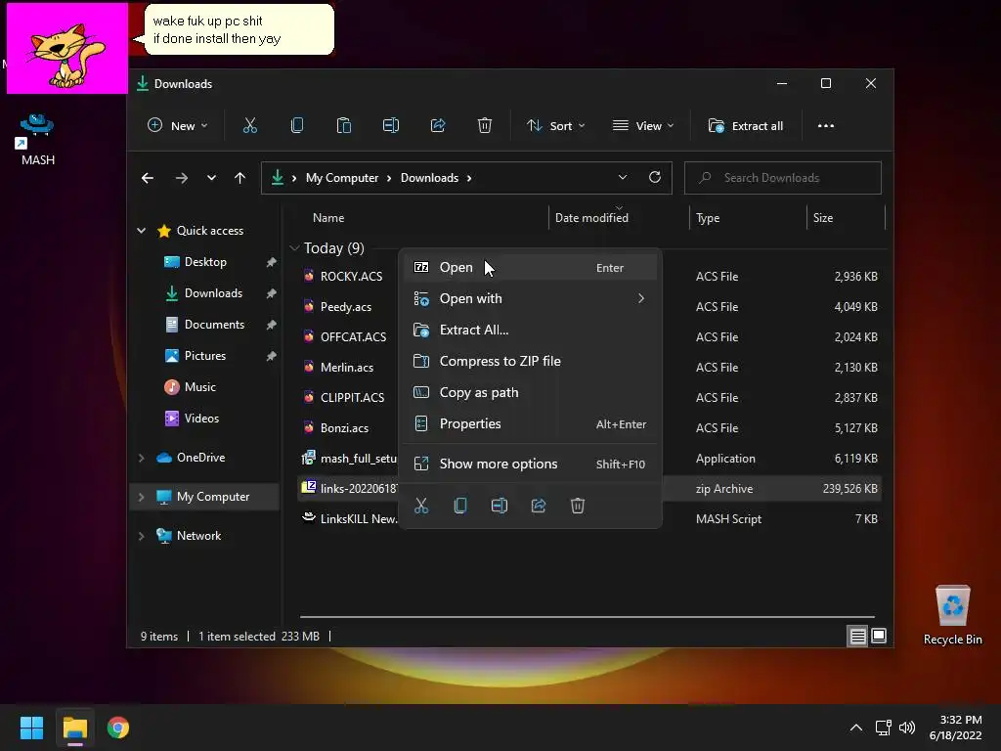Viewport: 1001px width, 751px height.
Task: Click the network icon in the system tray
Action: pyautogui.click(x=883, y=728)
